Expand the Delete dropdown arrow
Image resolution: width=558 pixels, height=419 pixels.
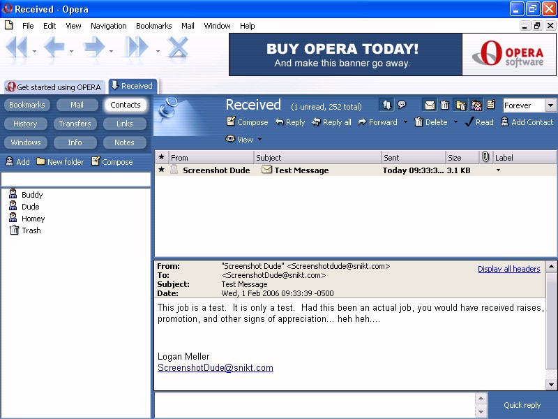pyautogui.click(x=455, y=122)
